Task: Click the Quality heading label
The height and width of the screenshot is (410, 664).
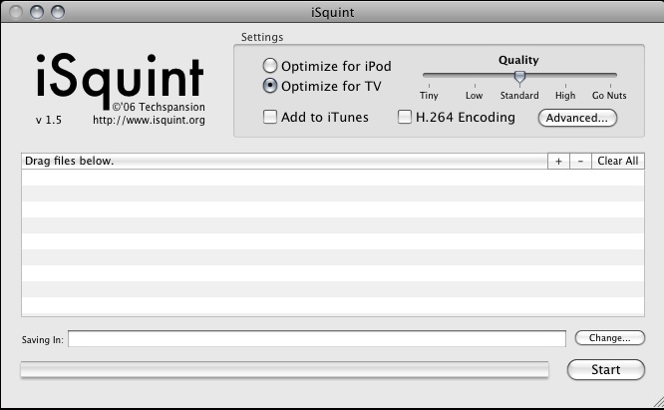Action: pyautogui.click(x=518, y=60)
